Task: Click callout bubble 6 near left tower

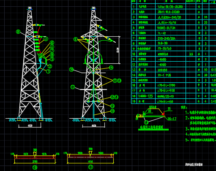Action: pyautogui.click(x=52, y=43)
